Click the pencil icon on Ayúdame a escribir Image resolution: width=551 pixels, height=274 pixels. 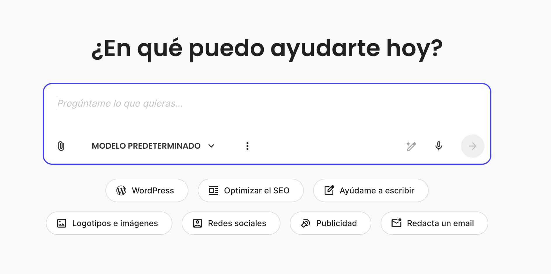[x=330, y=190]
